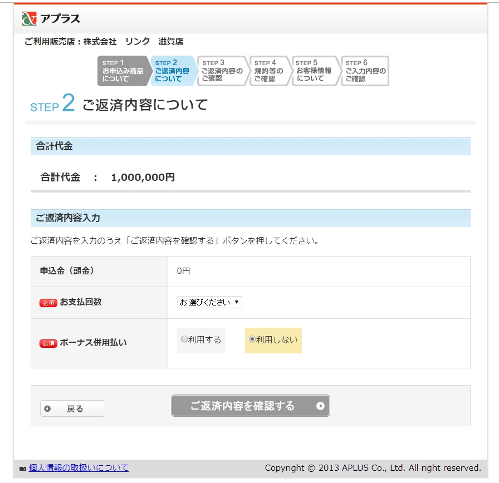Click the small icon beside 個人情報の取扱い link
This screenshot has width=499, height=483.
23,469
